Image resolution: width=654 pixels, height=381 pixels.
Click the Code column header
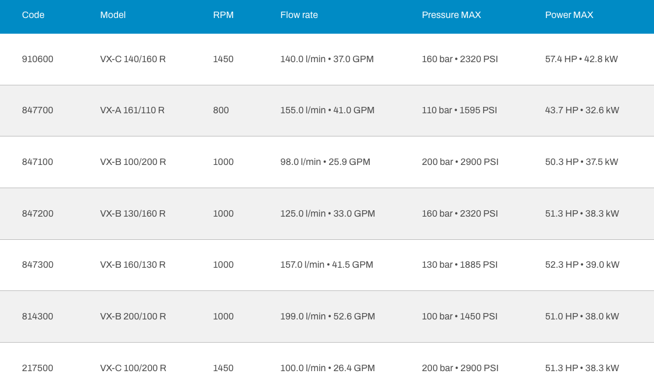pyautogui.click(x=33, y=15)
